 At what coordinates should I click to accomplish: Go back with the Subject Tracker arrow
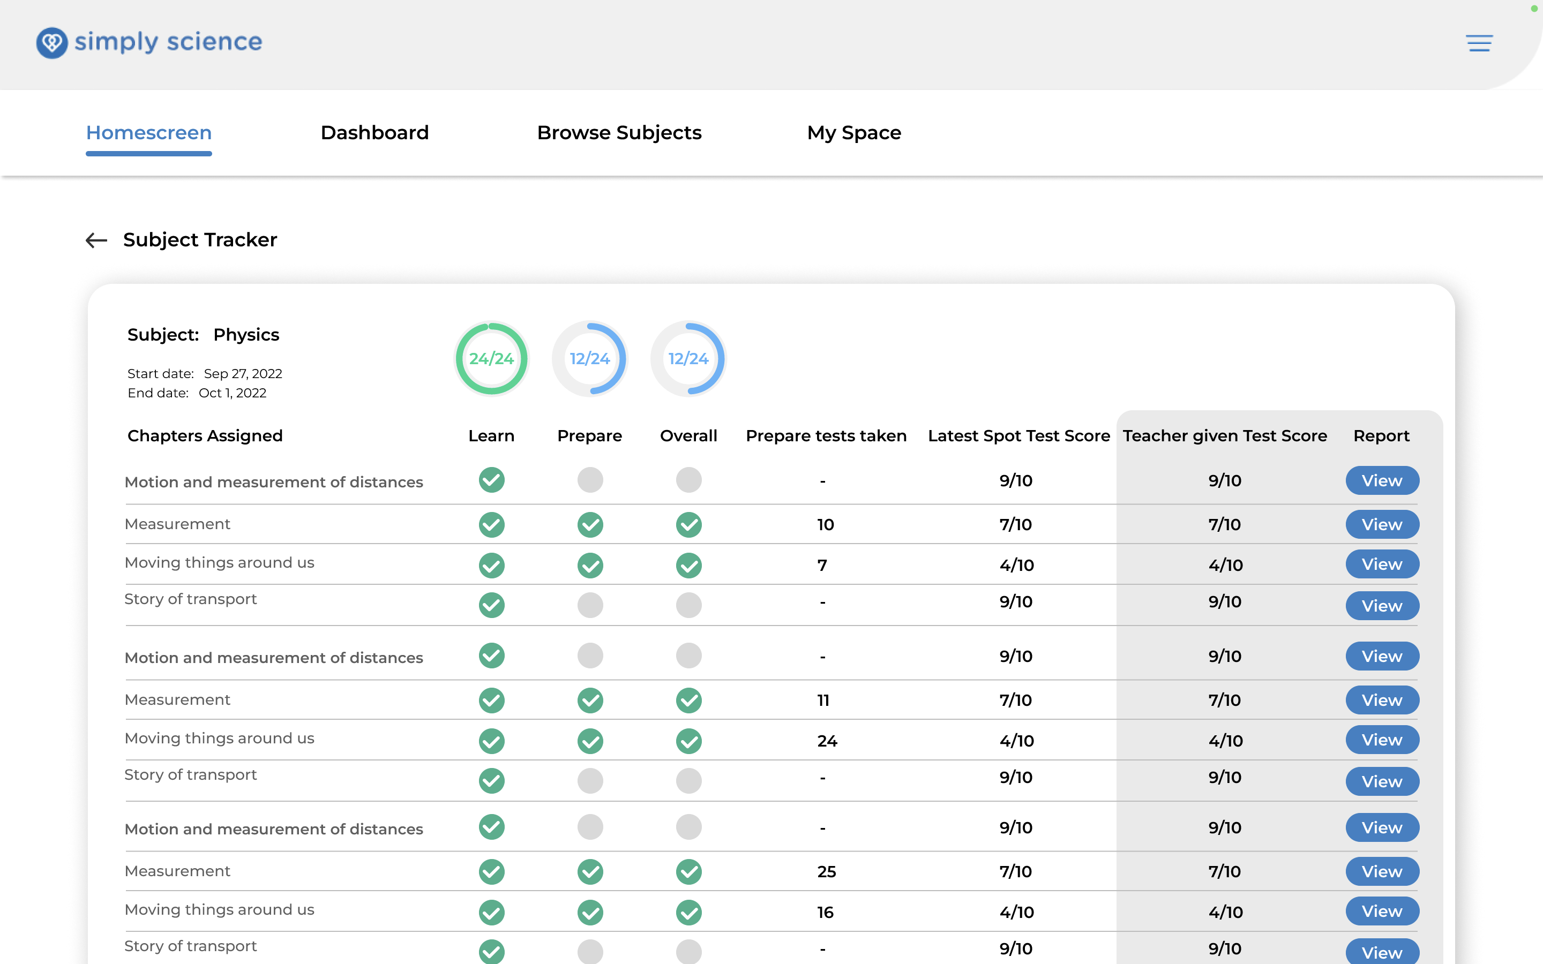(x=96, y=240)
